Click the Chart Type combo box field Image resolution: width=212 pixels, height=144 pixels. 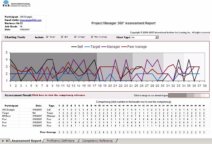pos(143,37)
